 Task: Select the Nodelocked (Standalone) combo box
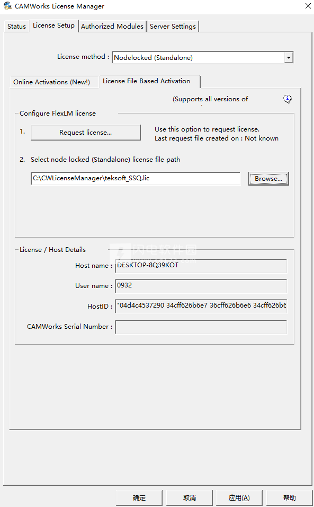[x=202, y=58]
